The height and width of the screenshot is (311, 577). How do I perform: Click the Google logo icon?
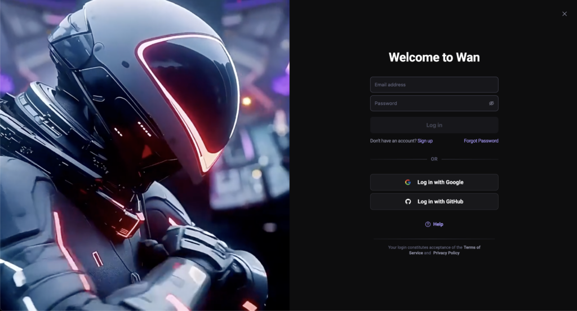coord(408,183)
